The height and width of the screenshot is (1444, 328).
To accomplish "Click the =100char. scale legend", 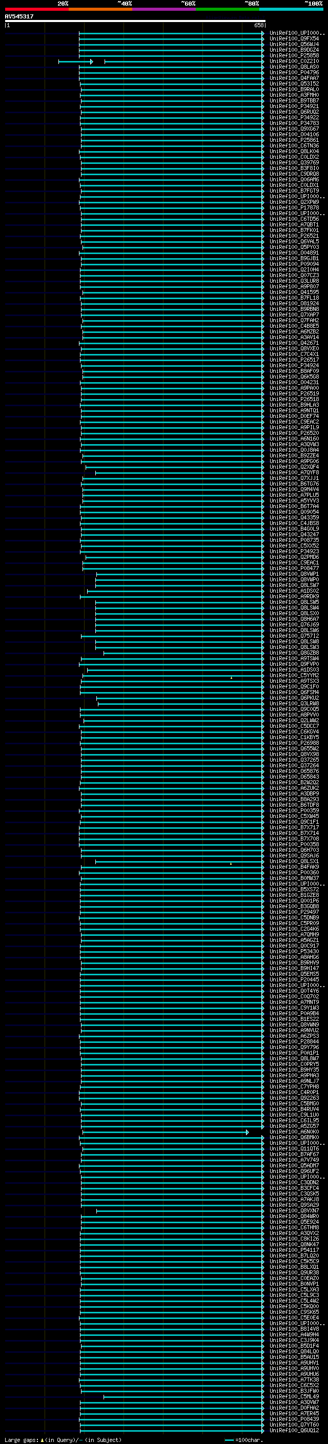I will 243,1440.
